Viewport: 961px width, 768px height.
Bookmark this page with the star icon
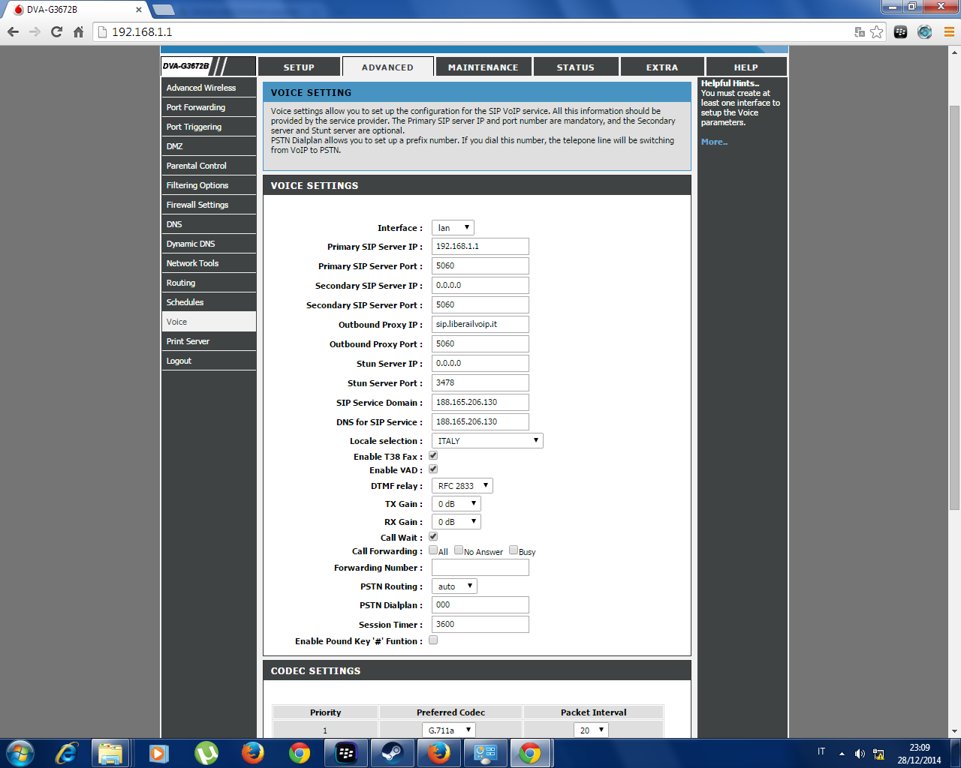point(876,31)
